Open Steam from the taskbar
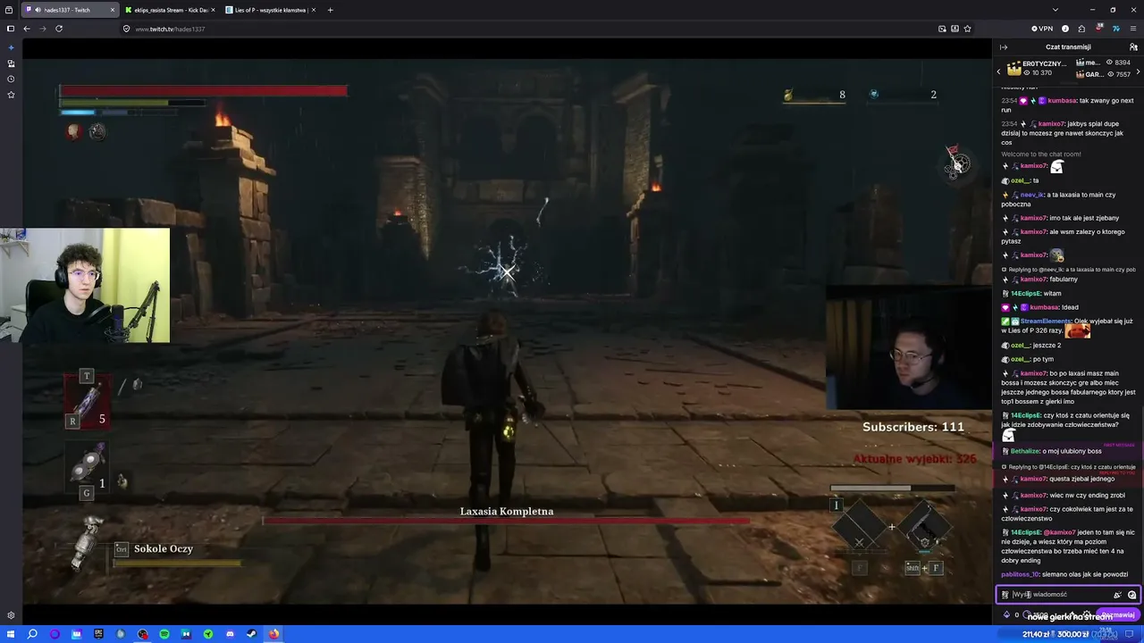This screenshot has width=1144, height=643. (252, 634)
